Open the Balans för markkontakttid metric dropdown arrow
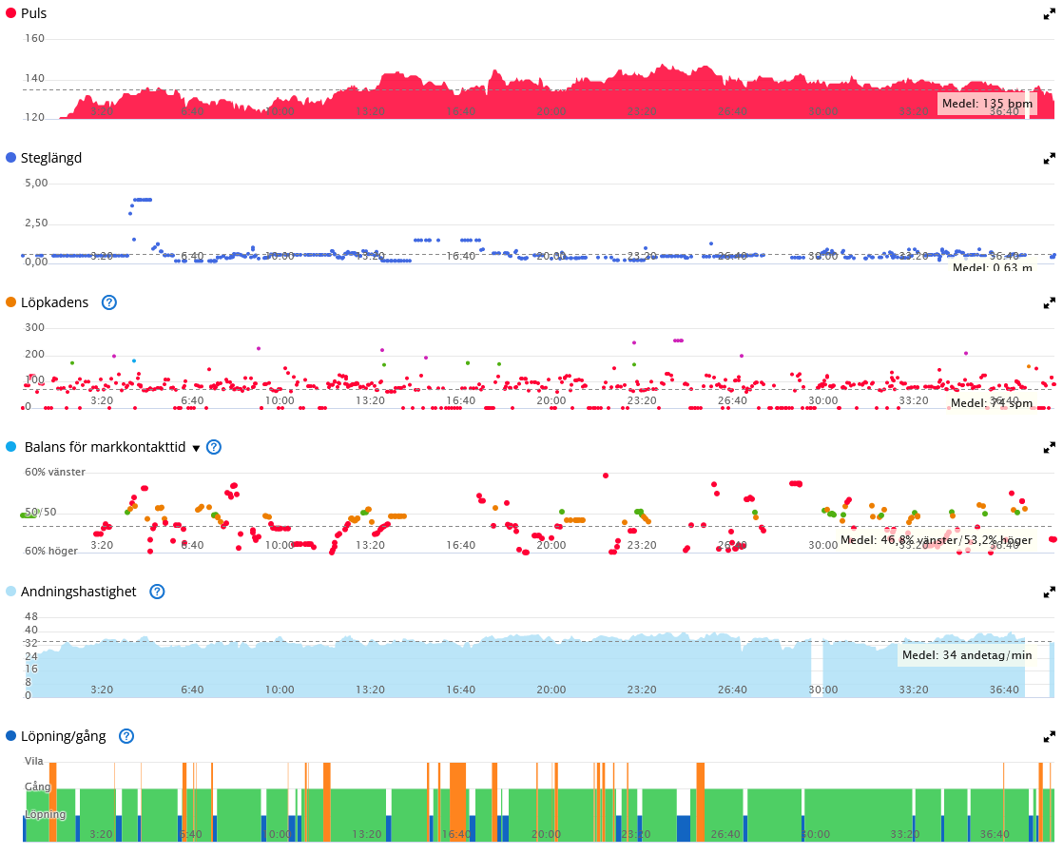The height and width of the screenshot is (855, 1063). click(196, 448)
